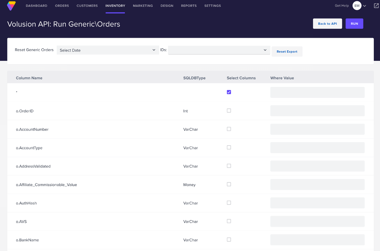380x251 pixels.
Task: Check the o.AuthHash column checkbox
Action: (229, 203)
